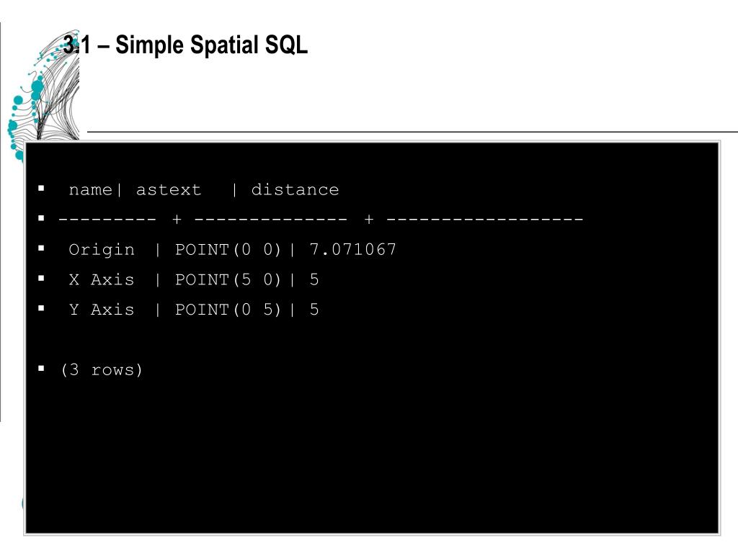738x553 pixels.
Task: Click the bullet beside '(3 rows)'
Action: [41, 369]
